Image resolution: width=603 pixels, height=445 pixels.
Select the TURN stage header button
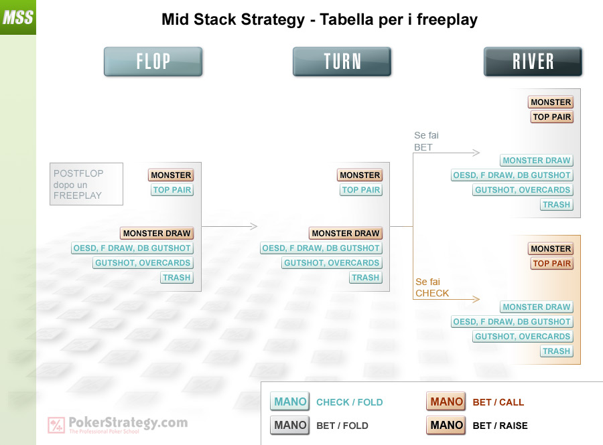(342, 62)
